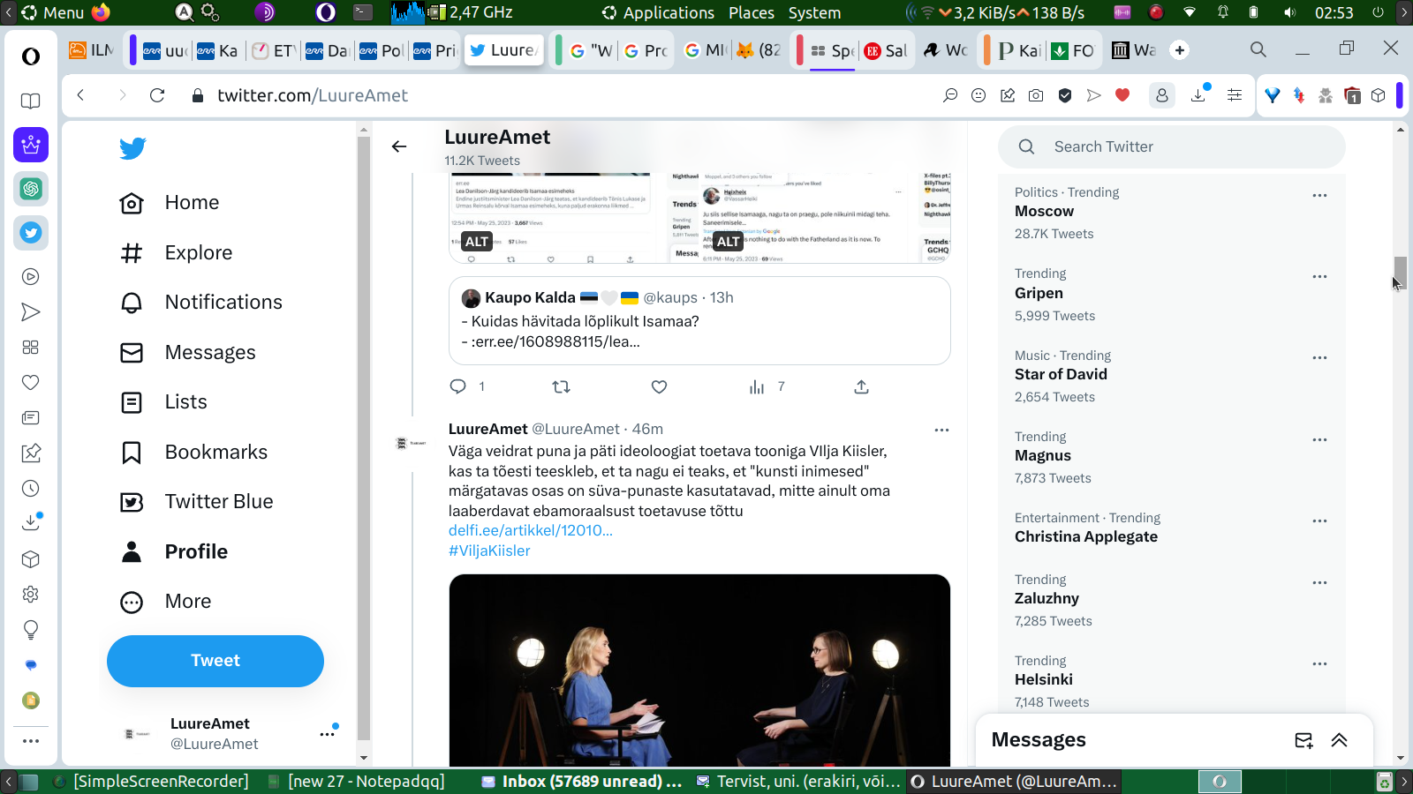
Task: Open the quoted Kaupo Kalda tweet card
Action: (699, 320)
